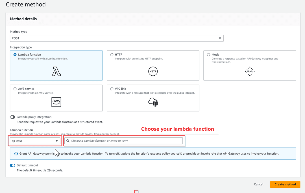
Task: Enable Lambda proxy integration
Action: click(12, 117)
